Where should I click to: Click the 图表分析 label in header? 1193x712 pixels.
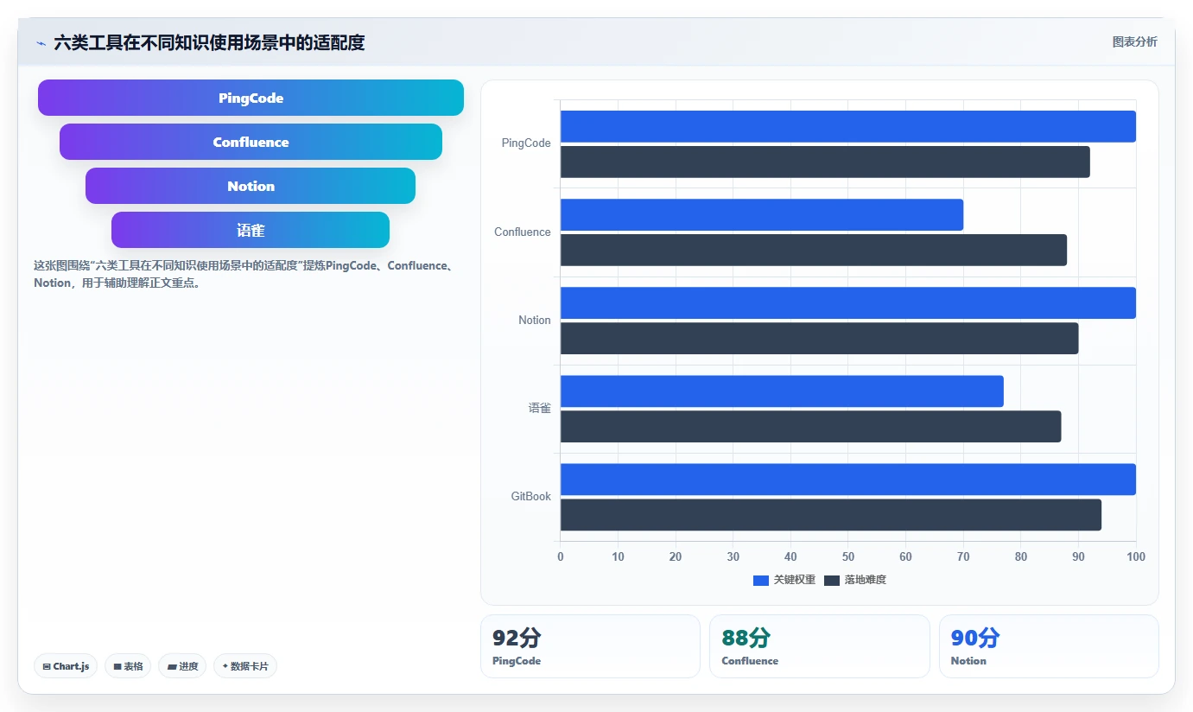[x=1134, y=42]
